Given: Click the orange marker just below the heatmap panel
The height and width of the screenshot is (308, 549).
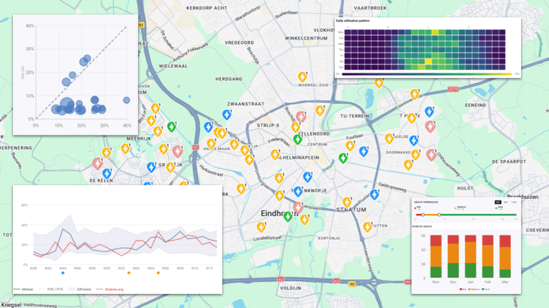Looking at the screenshot, I should 379,83.
